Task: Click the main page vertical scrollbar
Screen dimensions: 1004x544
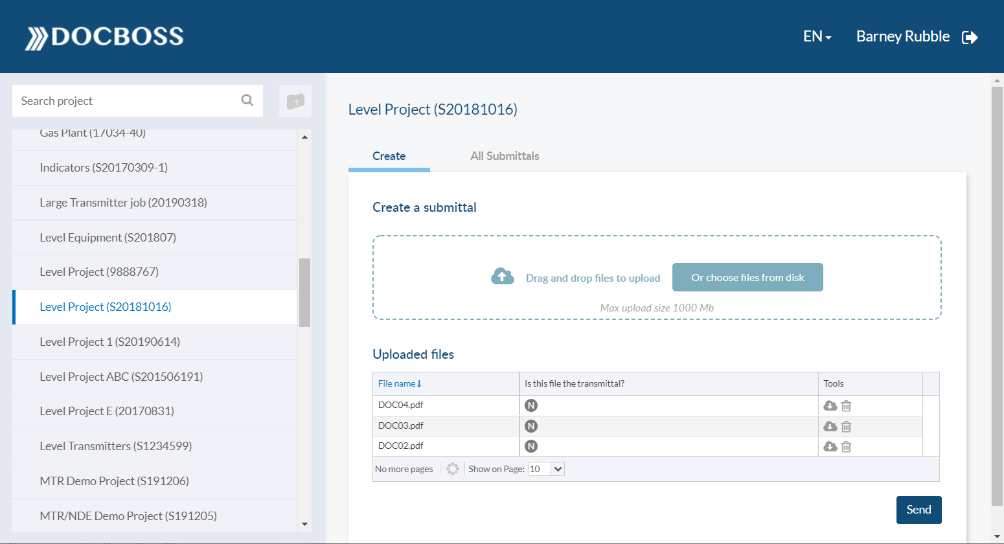Action: [997, 296]
